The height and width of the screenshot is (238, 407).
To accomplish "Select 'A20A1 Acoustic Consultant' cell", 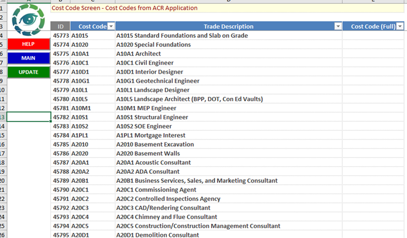I will point(229,163).
